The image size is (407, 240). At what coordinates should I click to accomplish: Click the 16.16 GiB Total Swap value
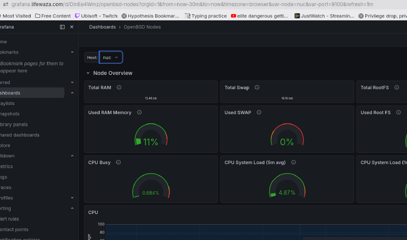coord(287,98)
